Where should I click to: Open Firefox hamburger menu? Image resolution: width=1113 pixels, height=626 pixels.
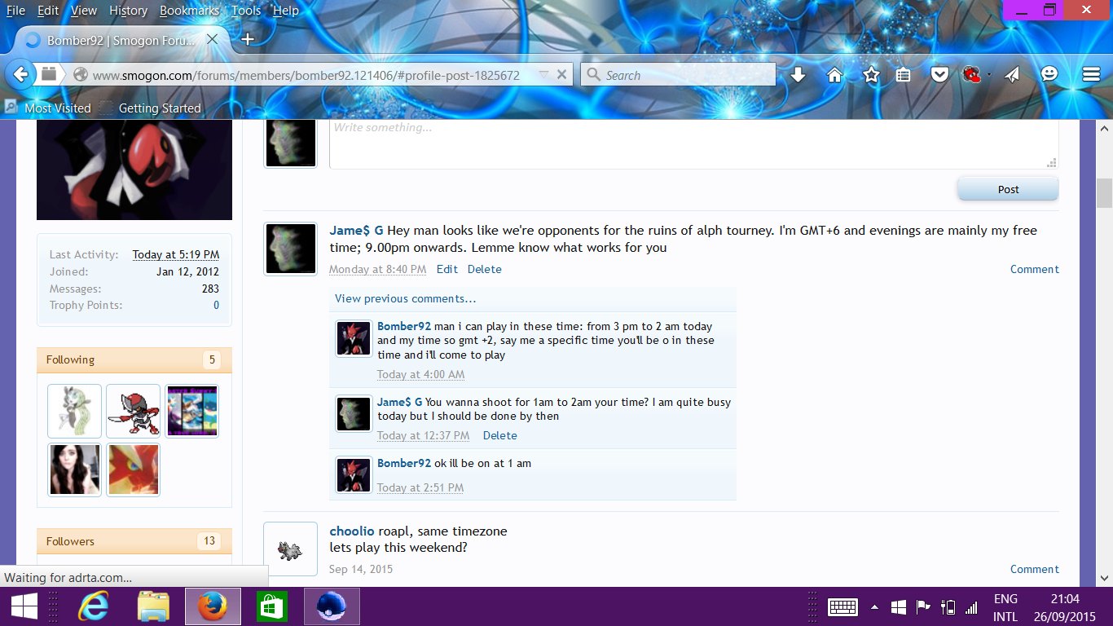pyautogui.click(x=1091, y=75)
